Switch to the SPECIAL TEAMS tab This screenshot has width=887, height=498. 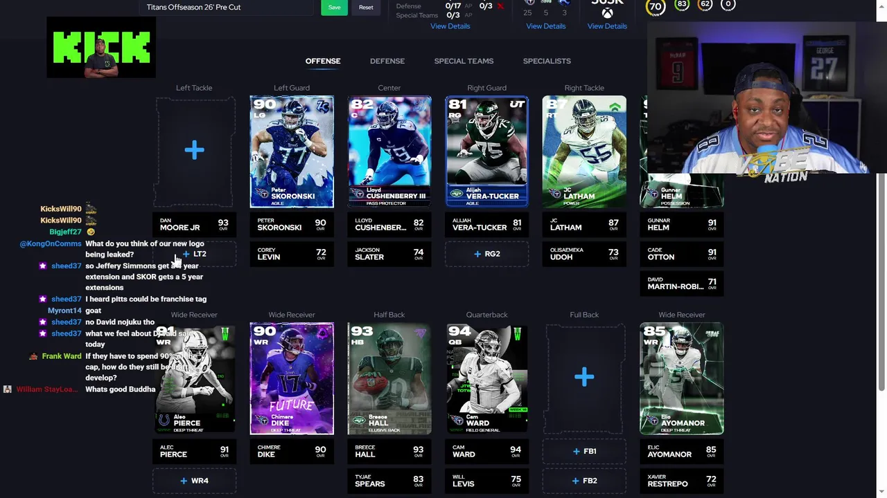click(464, 61)
